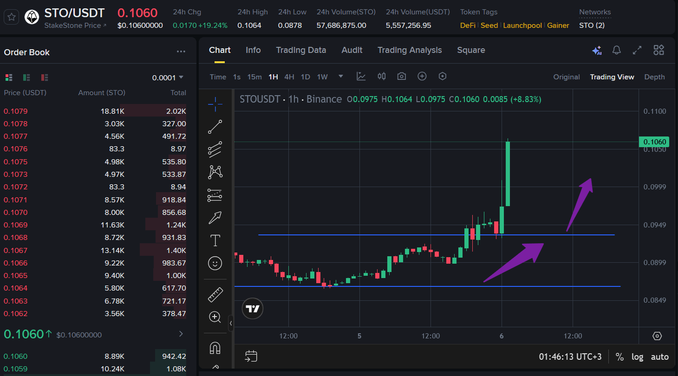Click the plus circle icon in chart toolbar
The image size is (678, 376).
(x=422, y=76)
